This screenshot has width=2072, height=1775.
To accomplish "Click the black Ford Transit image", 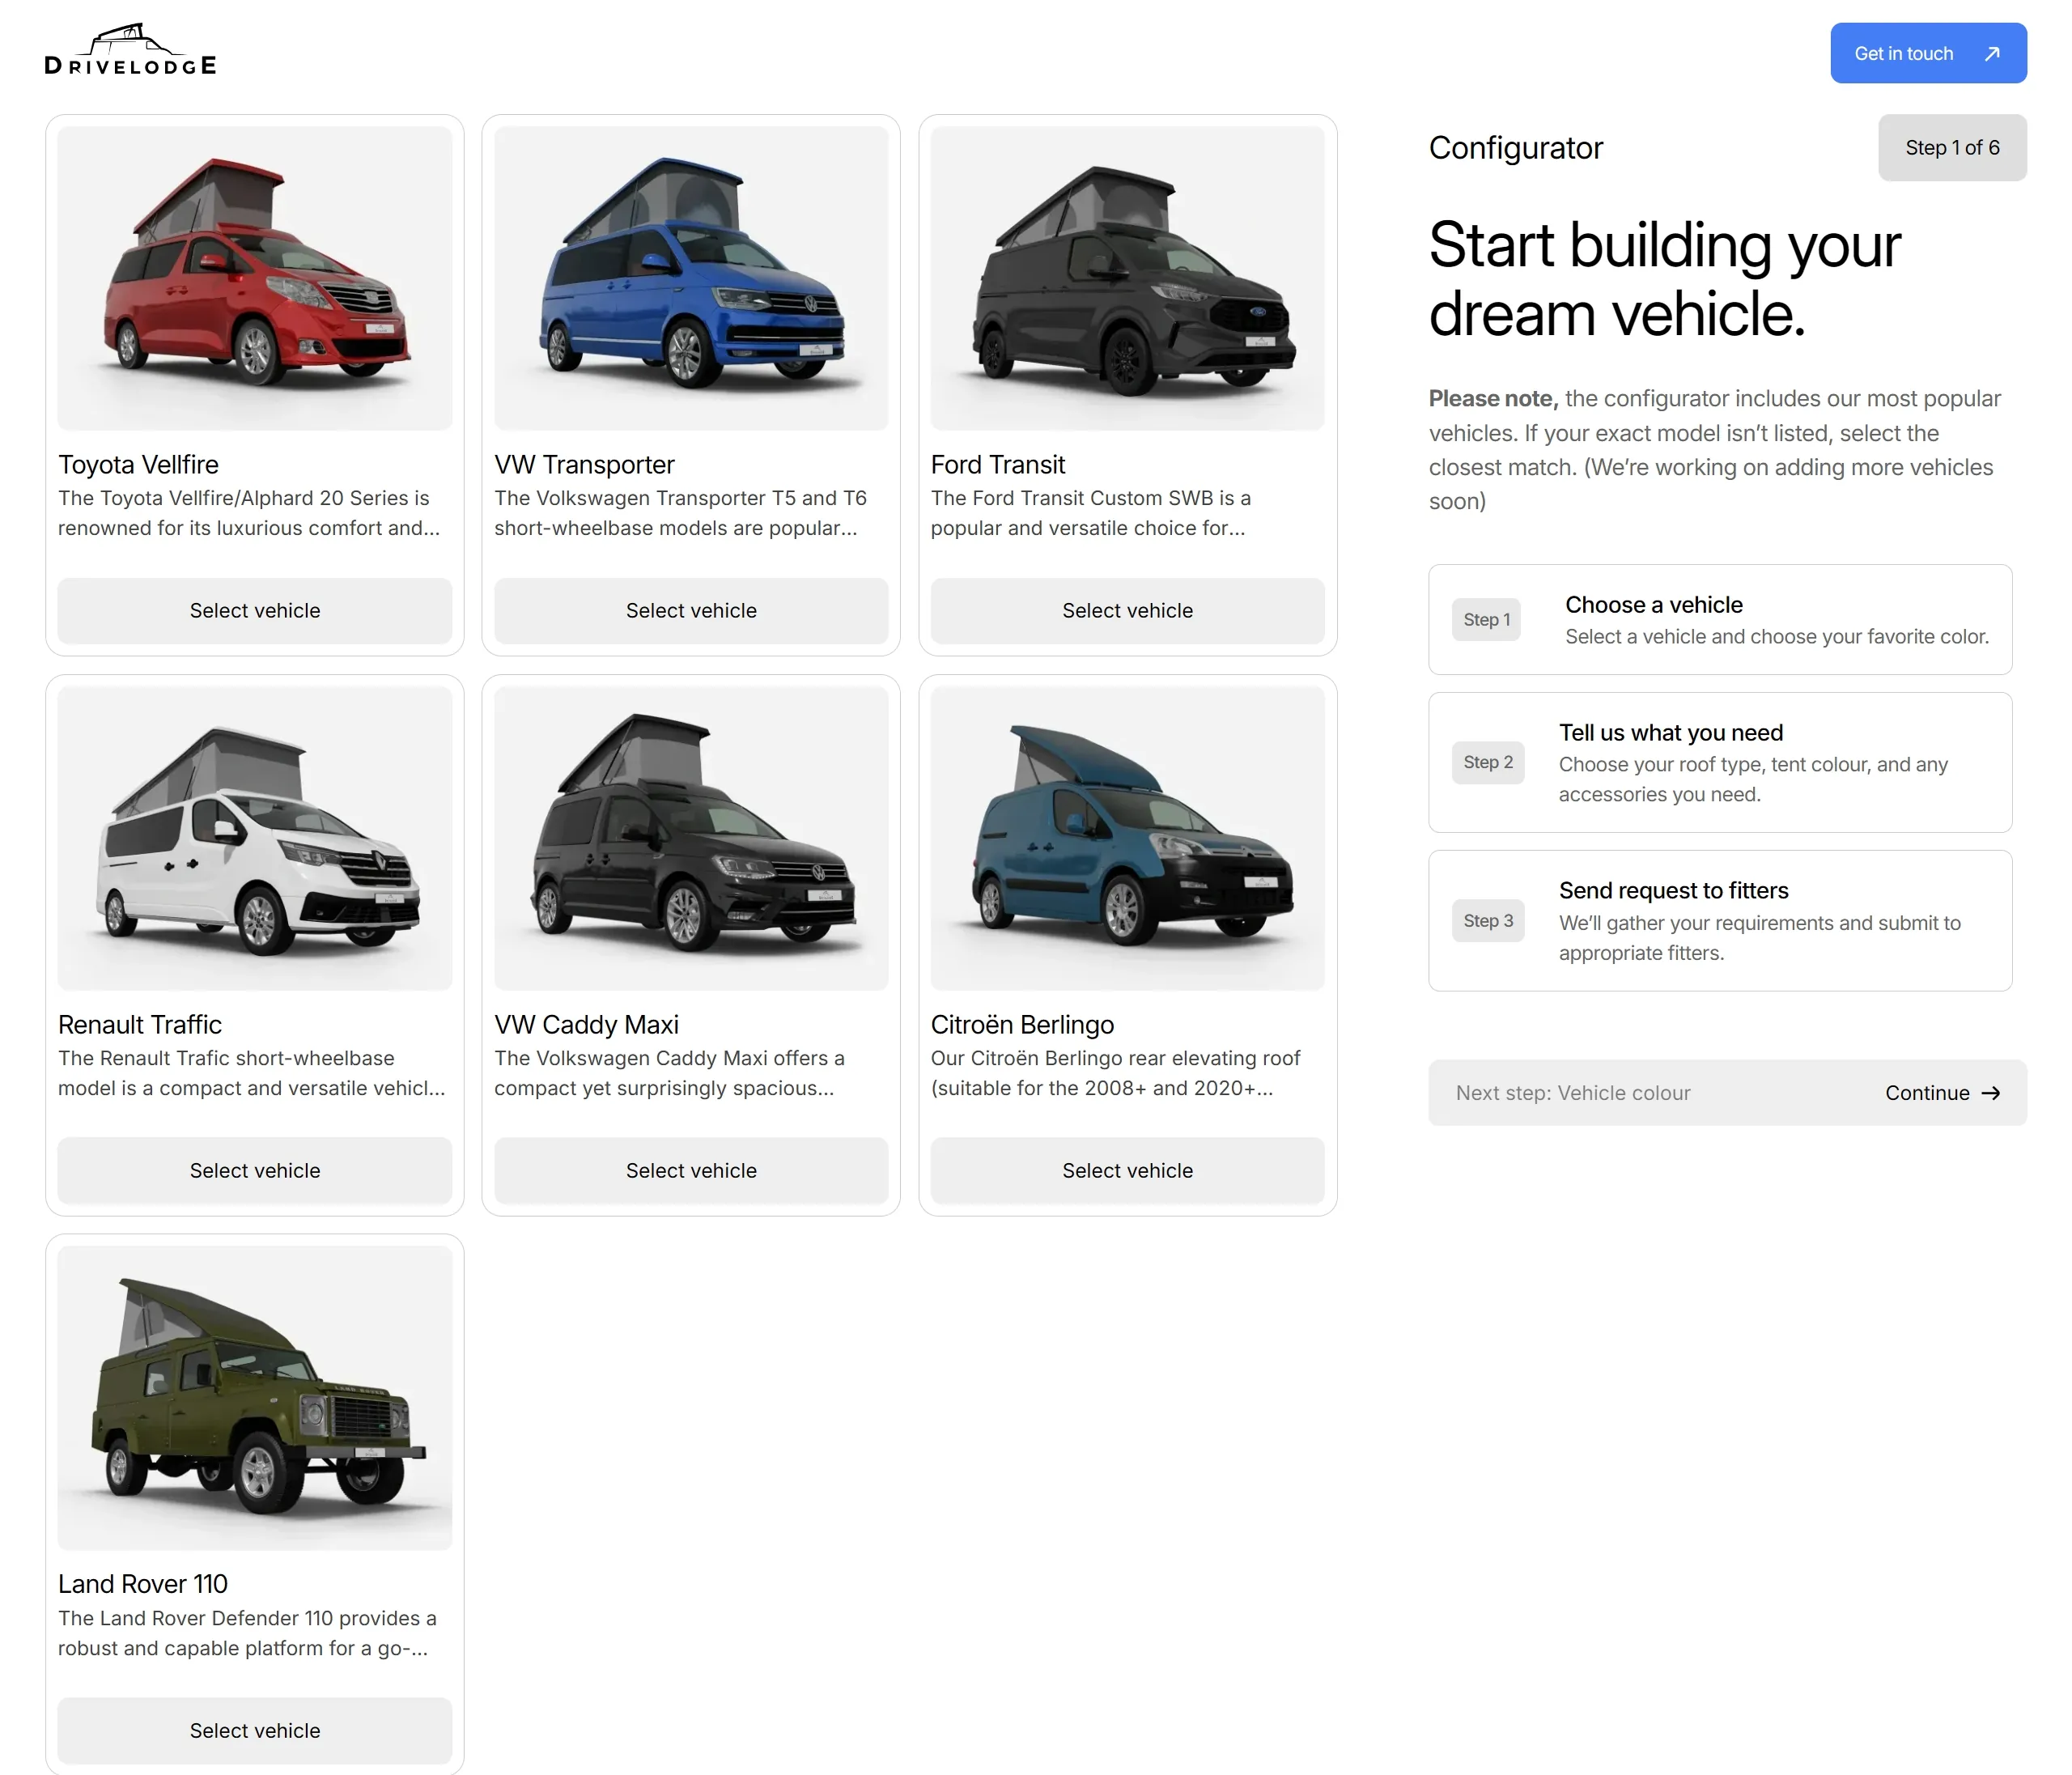I will point(1127,278).
